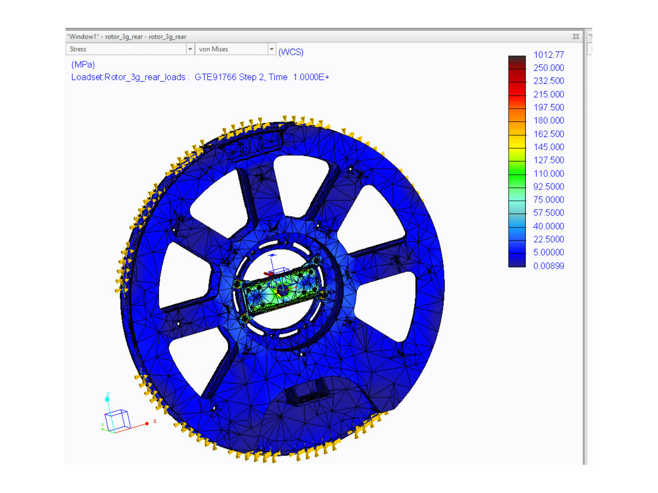
Task: Click the dark red top legend swatch
Action: coord(517,62)
